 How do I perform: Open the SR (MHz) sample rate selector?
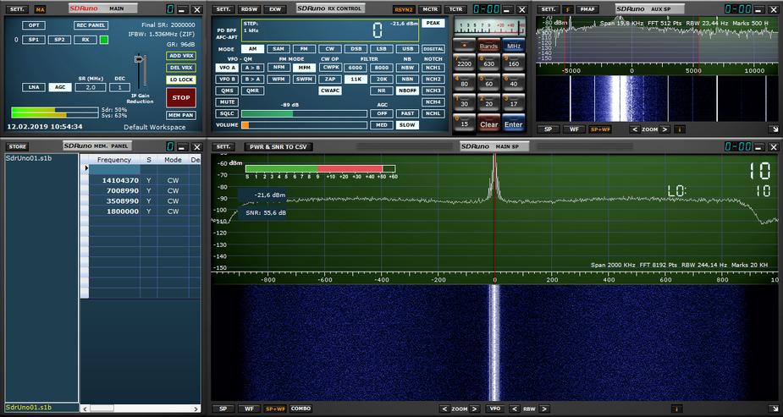pyautogui.click(x=91, y=87)
